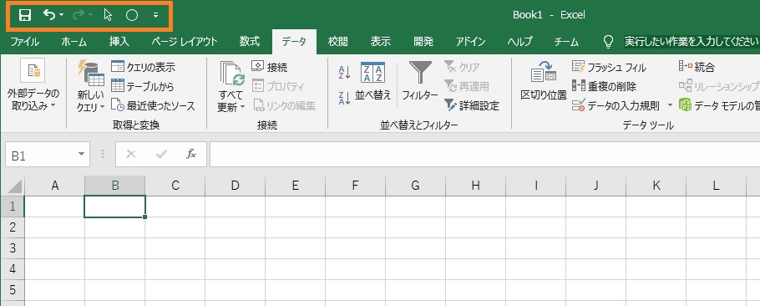Open 外部データの取り込み dropdown
The width and height of the screenshot is (760, 306).
click(x=33, y=86)
